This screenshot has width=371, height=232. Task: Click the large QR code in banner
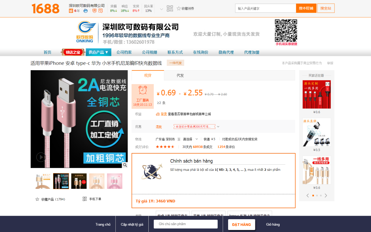pos(286,31)
